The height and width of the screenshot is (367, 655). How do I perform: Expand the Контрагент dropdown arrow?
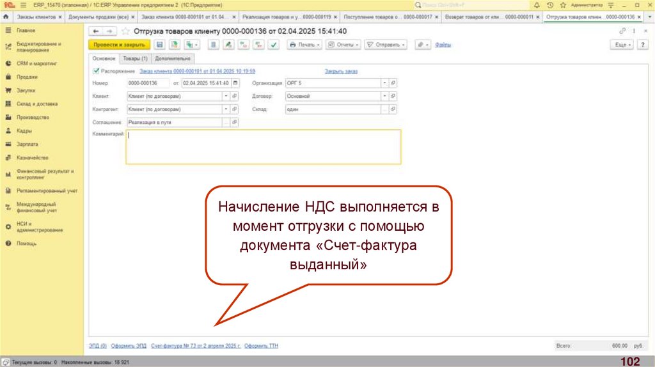coord(226,109)
